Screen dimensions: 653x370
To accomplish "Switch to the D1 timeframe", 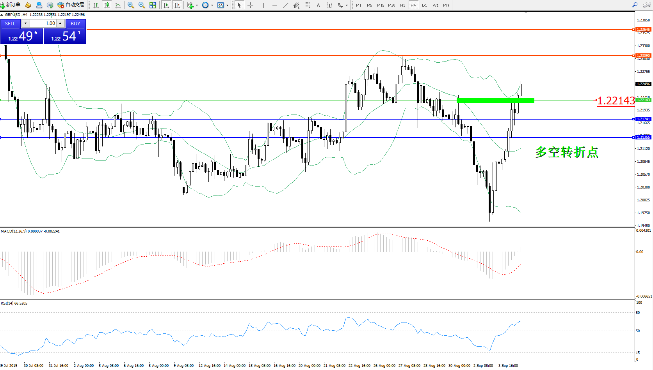I will (x=424, y=5).
